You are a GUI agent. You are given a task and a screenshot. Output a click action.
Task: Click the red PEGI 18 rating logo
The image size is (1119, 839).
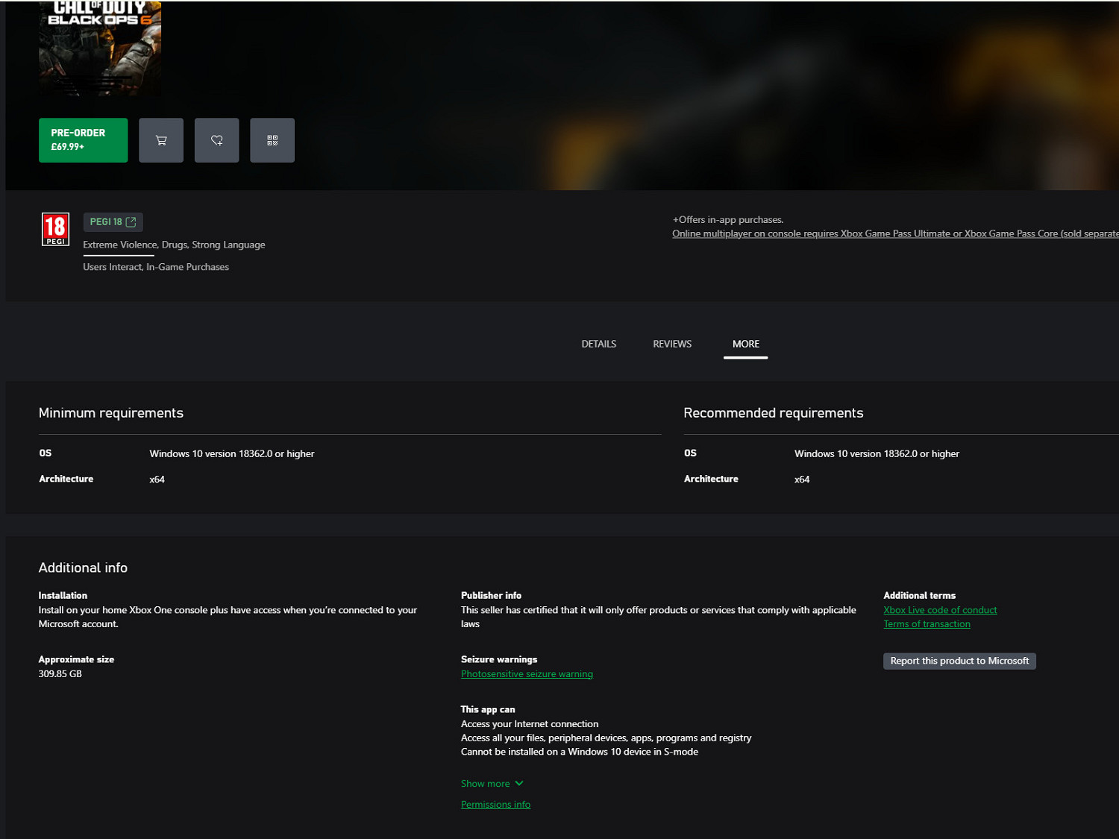(56, 229)
